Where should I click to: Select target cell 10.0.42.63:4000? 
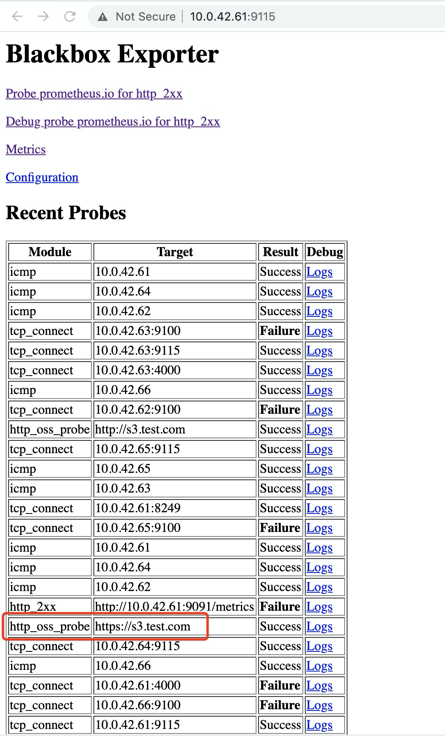[x=175, y=370]
